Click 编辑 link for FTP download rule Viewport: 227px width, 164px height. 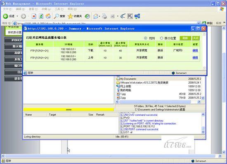click(195, 50)
